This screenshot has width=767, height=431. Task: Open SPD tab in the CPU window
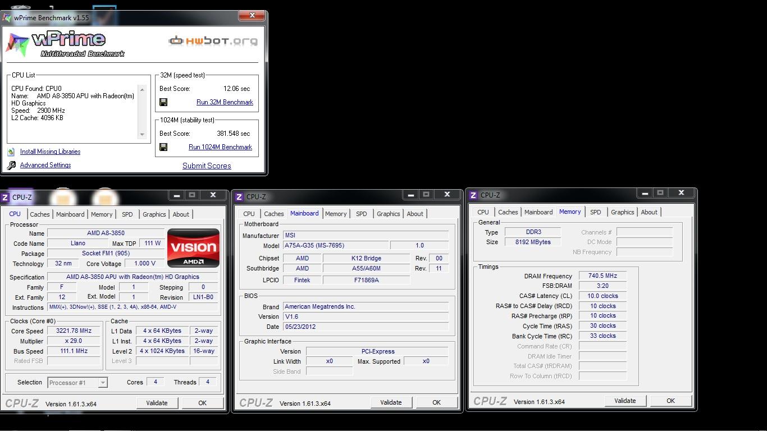click(x=127, y=214)
